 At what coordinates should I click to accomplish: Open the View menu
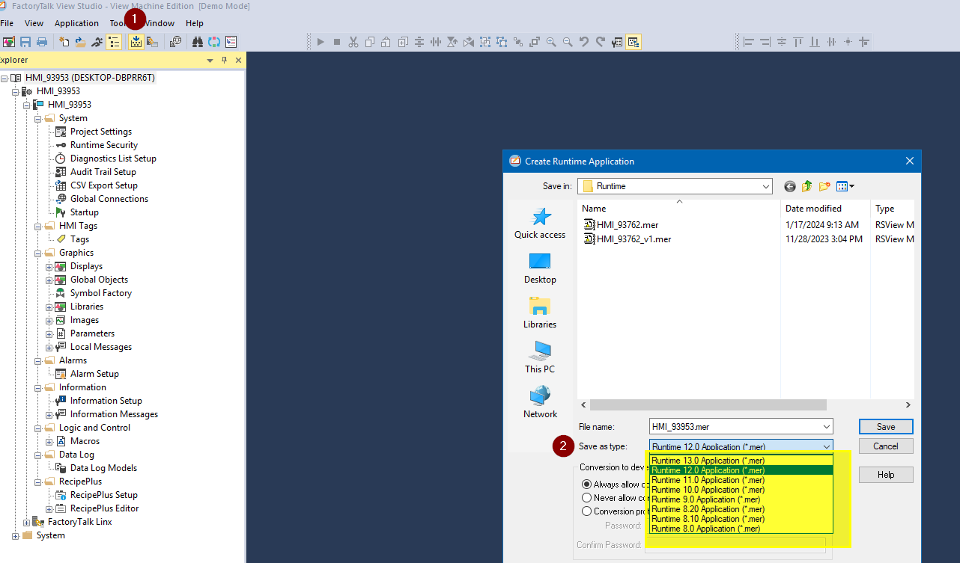click(34, 23)
